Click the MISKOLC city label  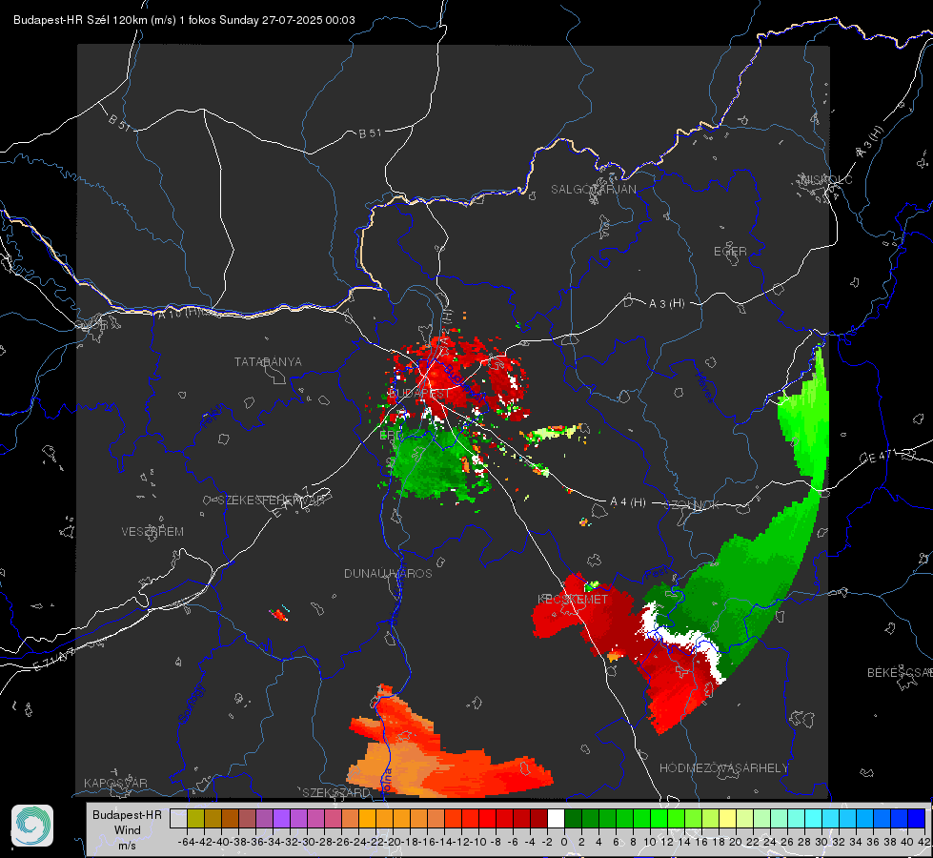click(x=826, y=179)
